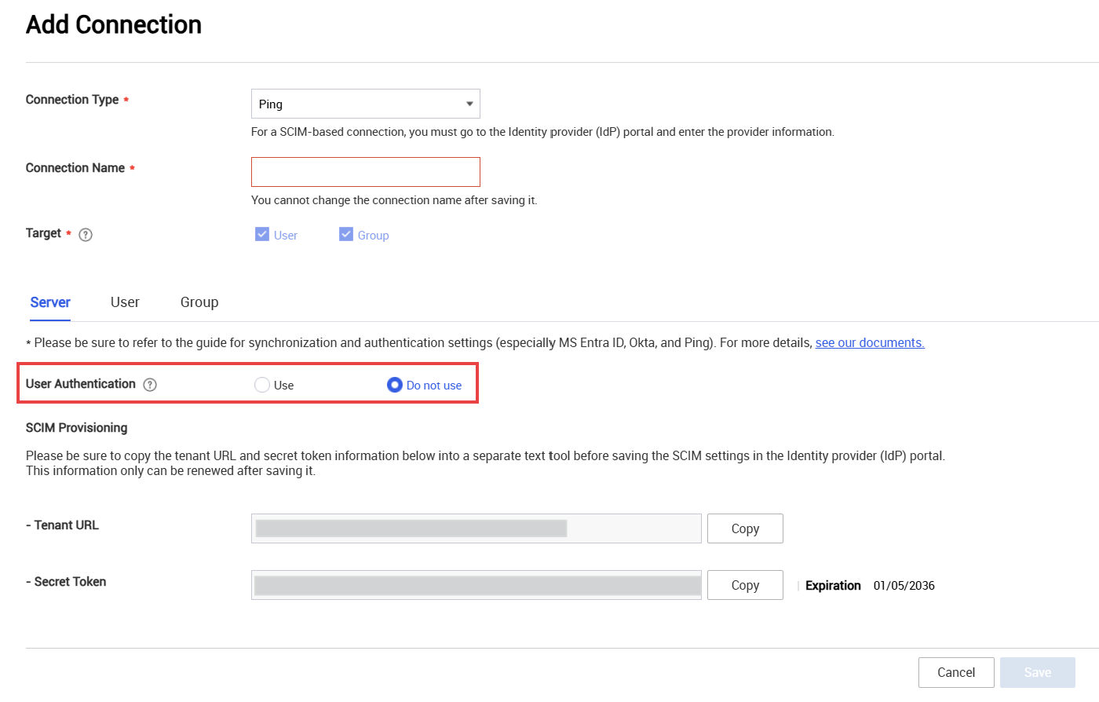Image resolution: width=1099 pixels, height=702 pixels.
Task: Switch to the User tab
Action: (x=125, y=302)
